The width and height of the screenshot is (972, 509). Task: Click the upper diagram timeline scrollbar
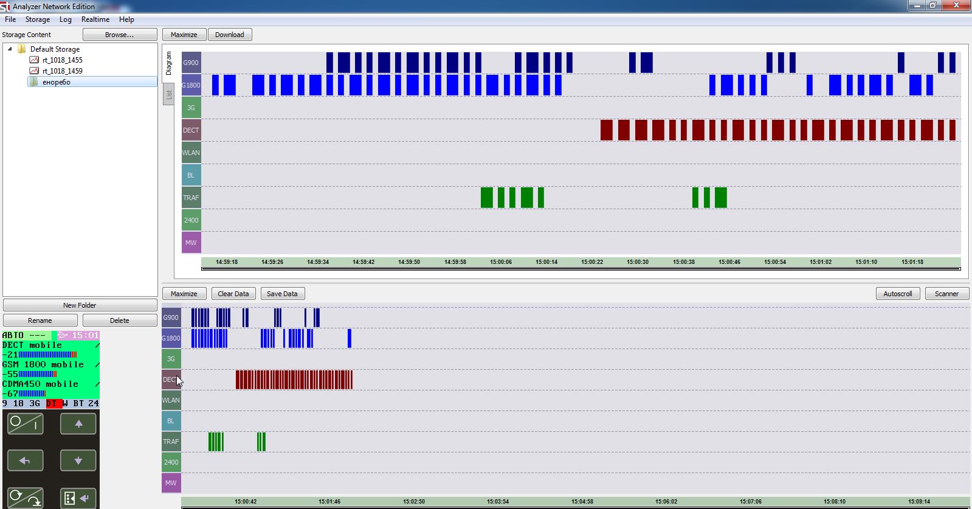pos(581,268)
